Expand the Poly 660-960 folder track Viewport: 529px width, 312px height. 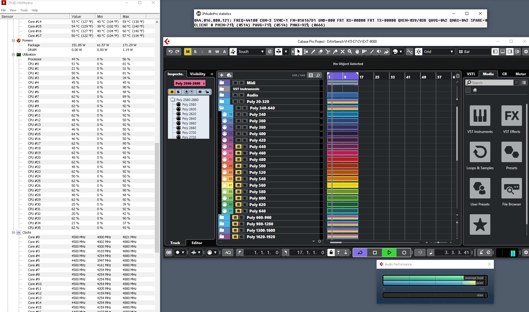222,217
